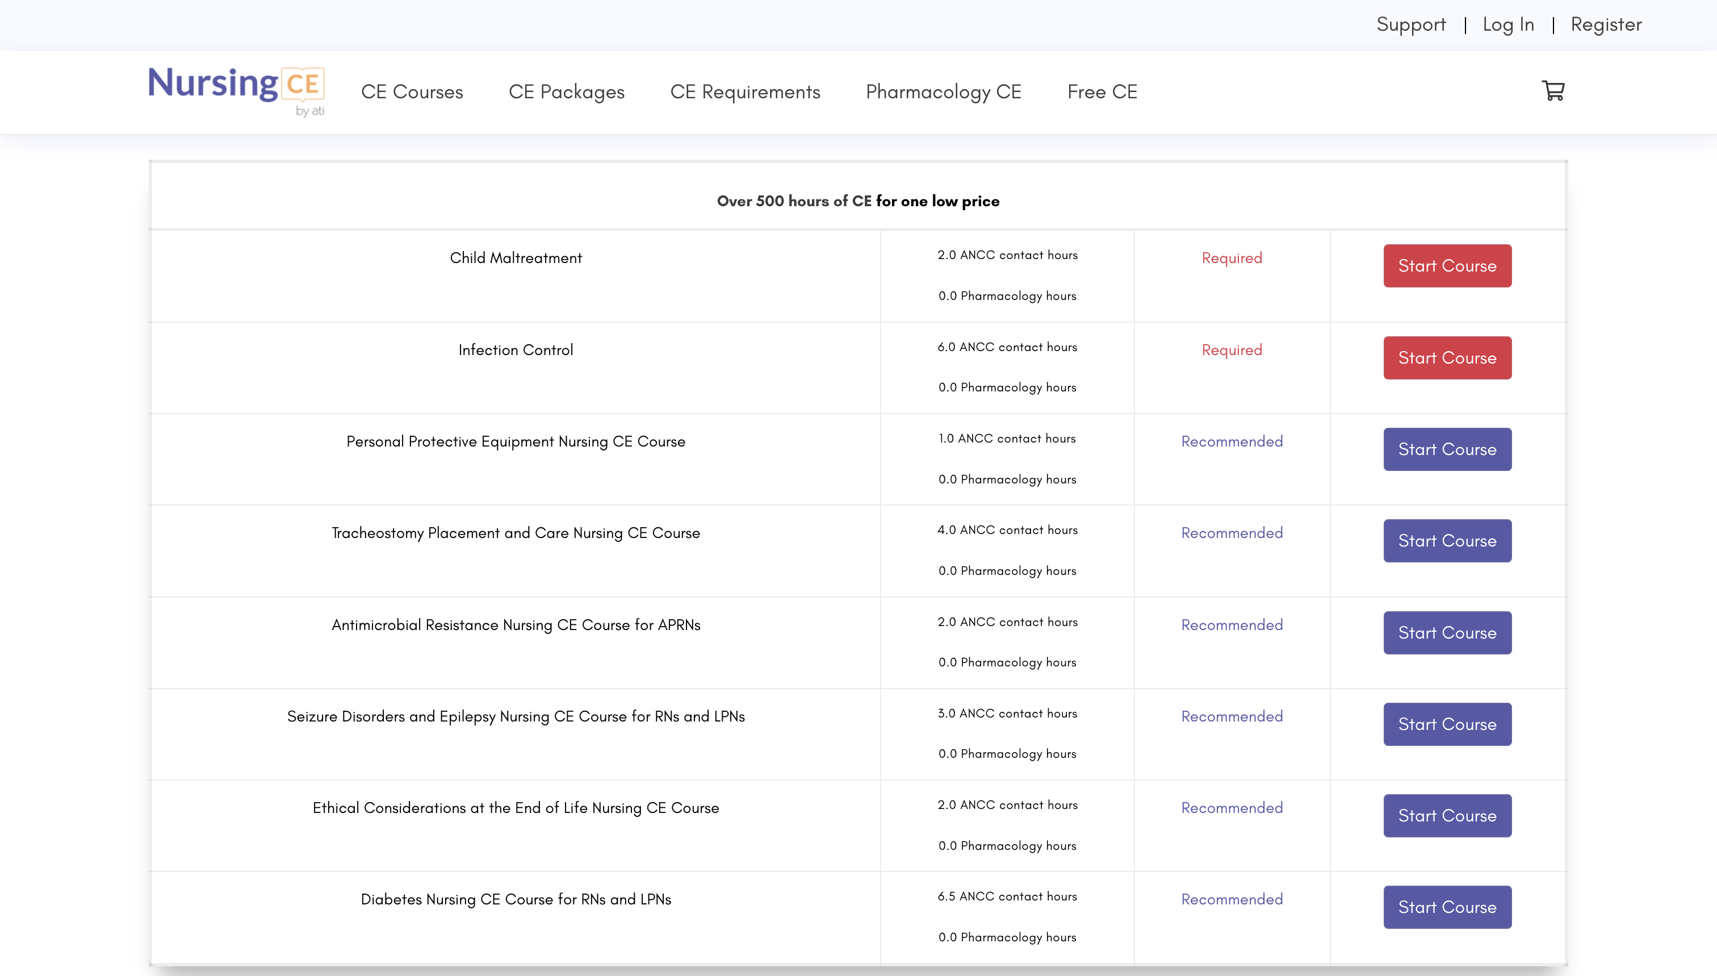Click the Register link
The image size is (1717, 976).
pos(1605,25)
